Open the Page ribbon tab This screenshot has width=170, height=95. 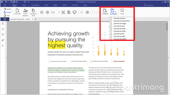(55, 5)
